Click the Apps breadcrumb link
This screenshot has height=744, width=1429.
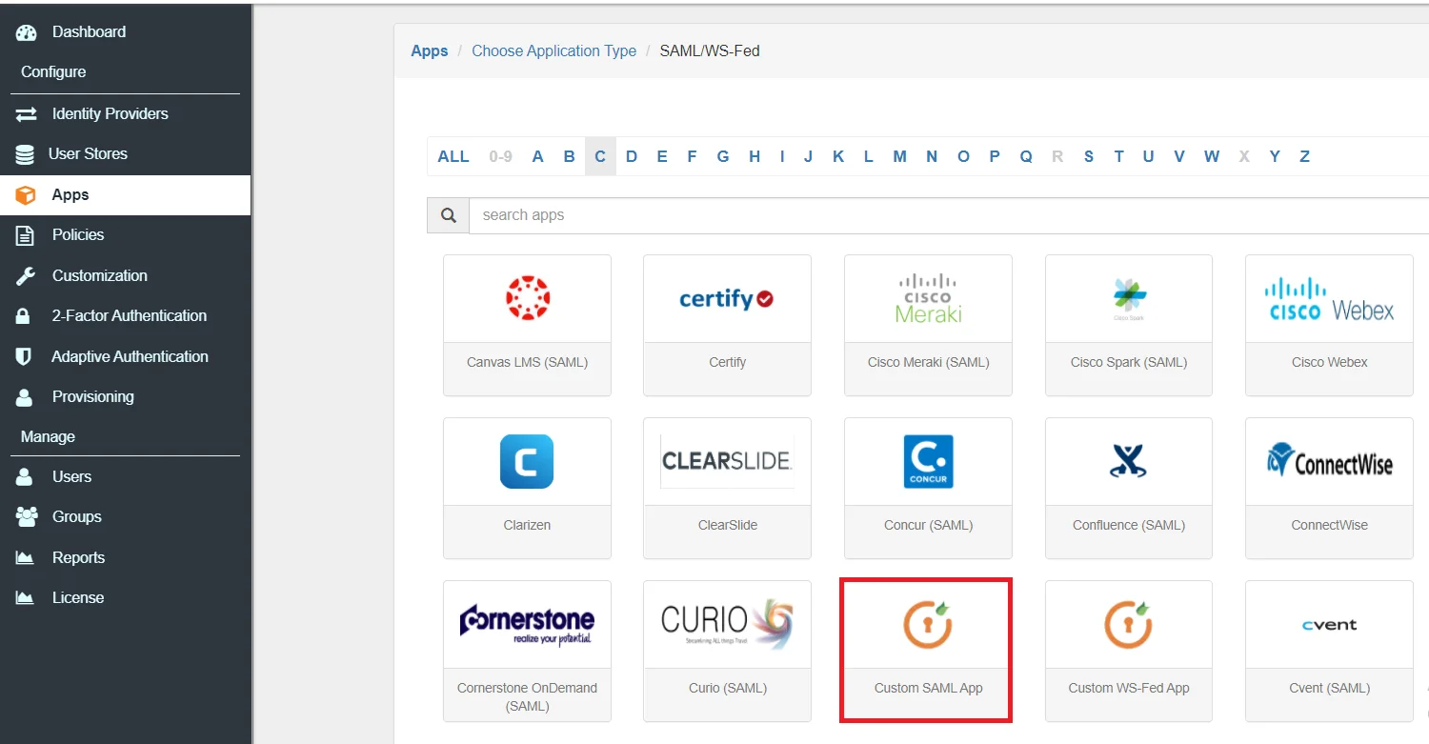430,51
